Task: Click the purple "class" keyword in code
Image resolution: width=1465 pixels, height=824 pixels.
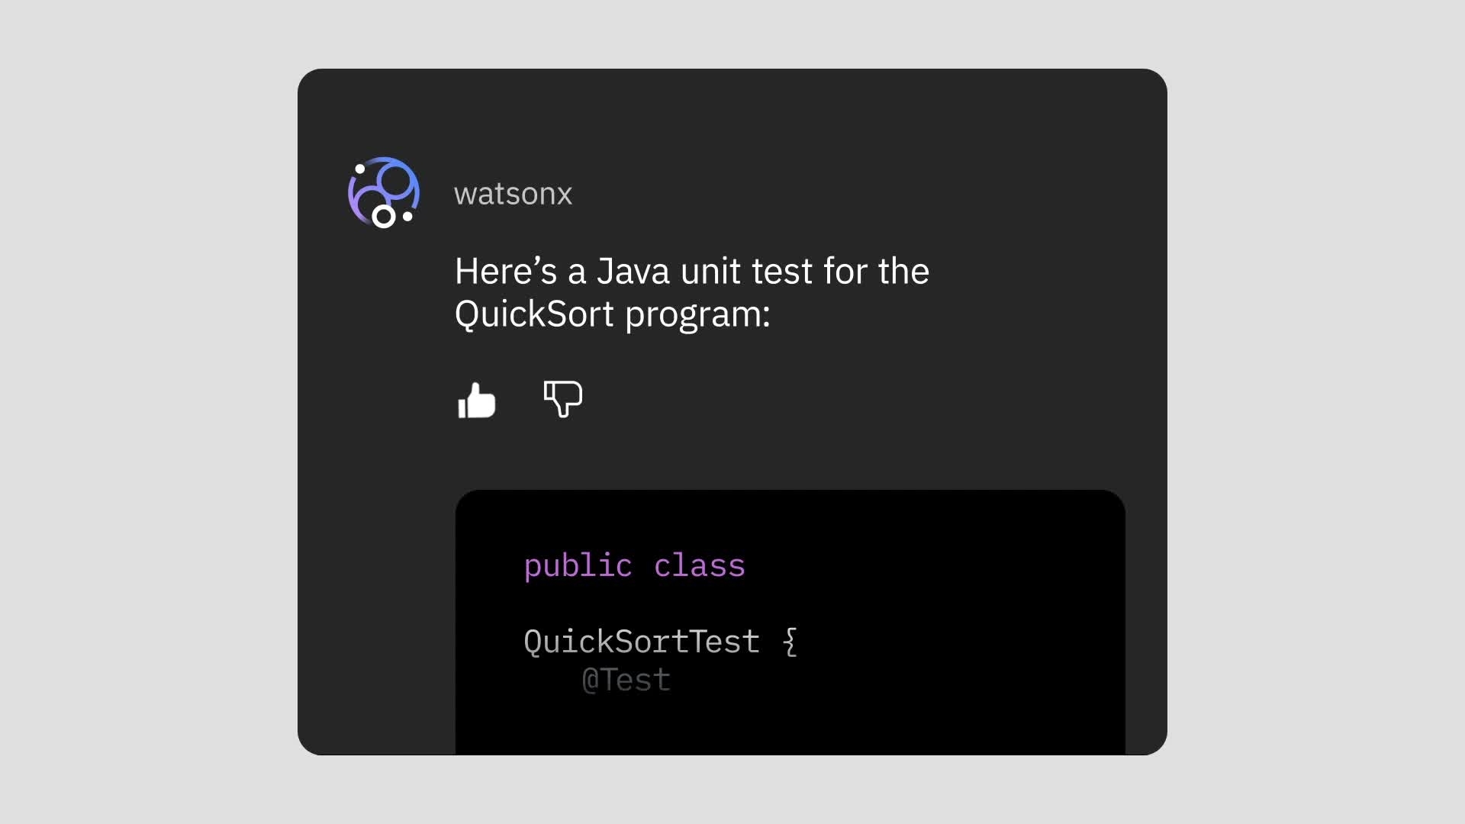Action: pyautogui.click(x=699, y=566)
